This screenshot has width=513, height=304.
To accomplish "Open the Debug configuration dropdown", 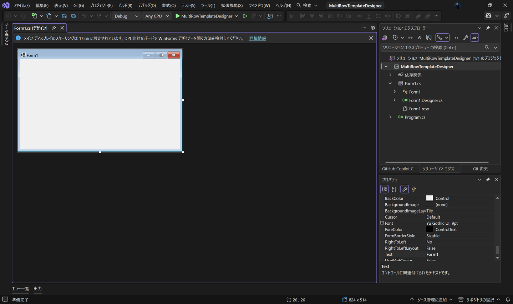I will [x=126, y=16].
